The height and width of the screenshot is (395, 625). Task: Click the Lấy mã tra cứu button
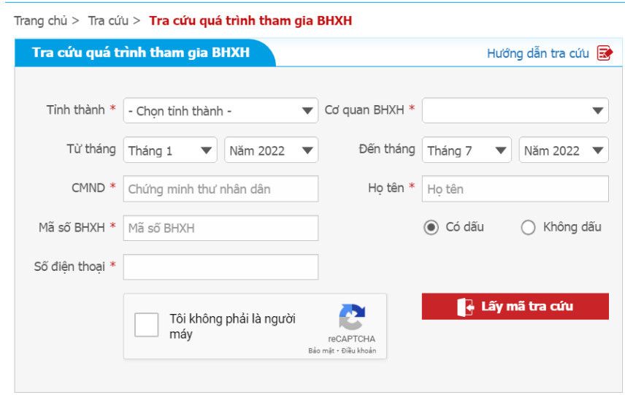pyautogui.click(x=515, y=307)
